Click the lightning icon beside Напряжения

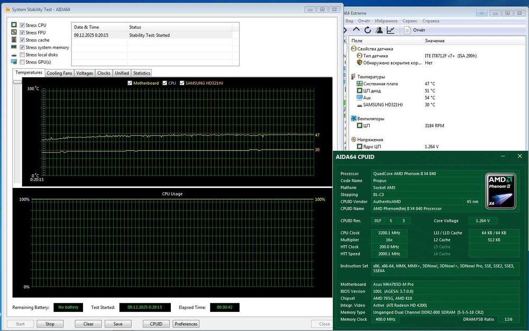point(353,139)
